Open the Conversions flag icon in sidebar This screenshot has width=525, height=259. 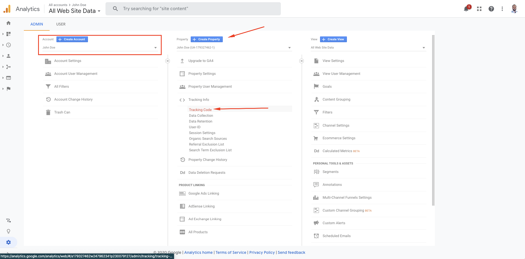tap(8, 89)
